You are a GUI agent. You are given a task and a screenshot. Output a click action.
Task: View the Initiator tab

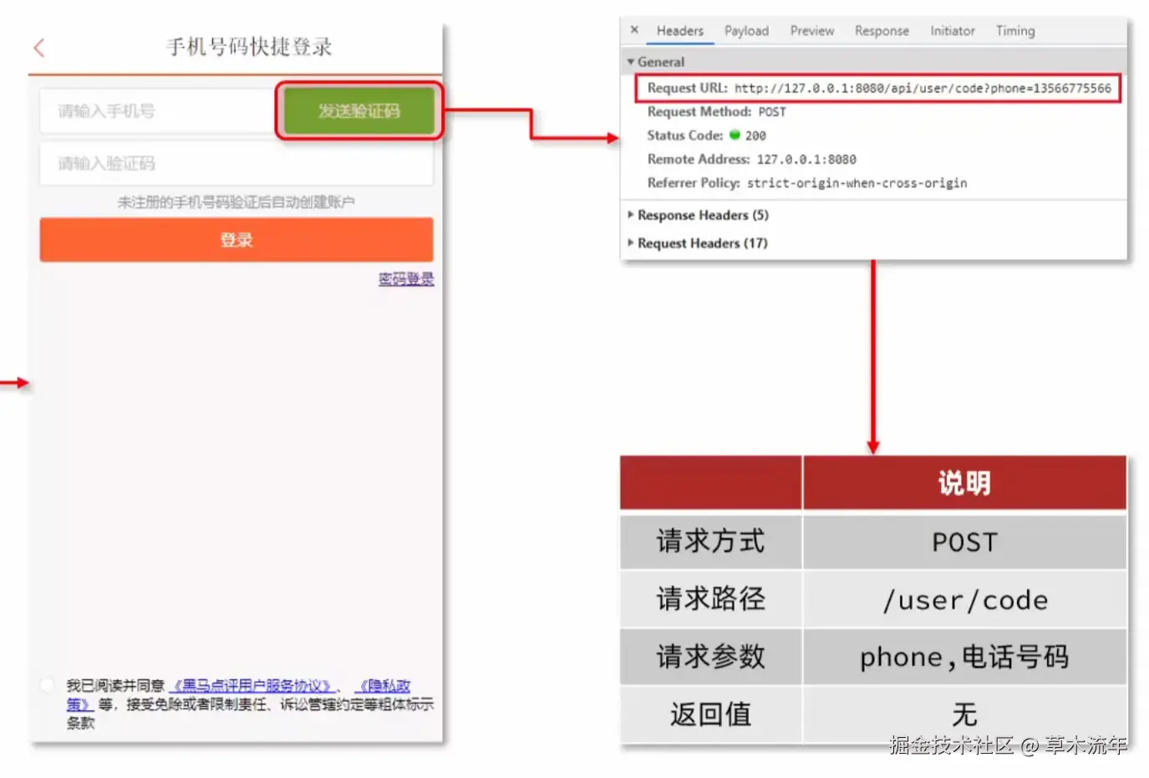point(952,30)
